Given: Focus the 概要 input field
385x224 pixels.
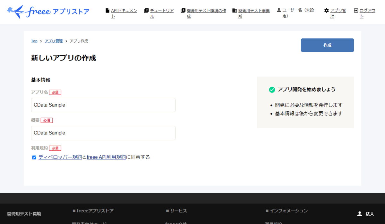Looking at the screenshot, I should click(103, 133).
